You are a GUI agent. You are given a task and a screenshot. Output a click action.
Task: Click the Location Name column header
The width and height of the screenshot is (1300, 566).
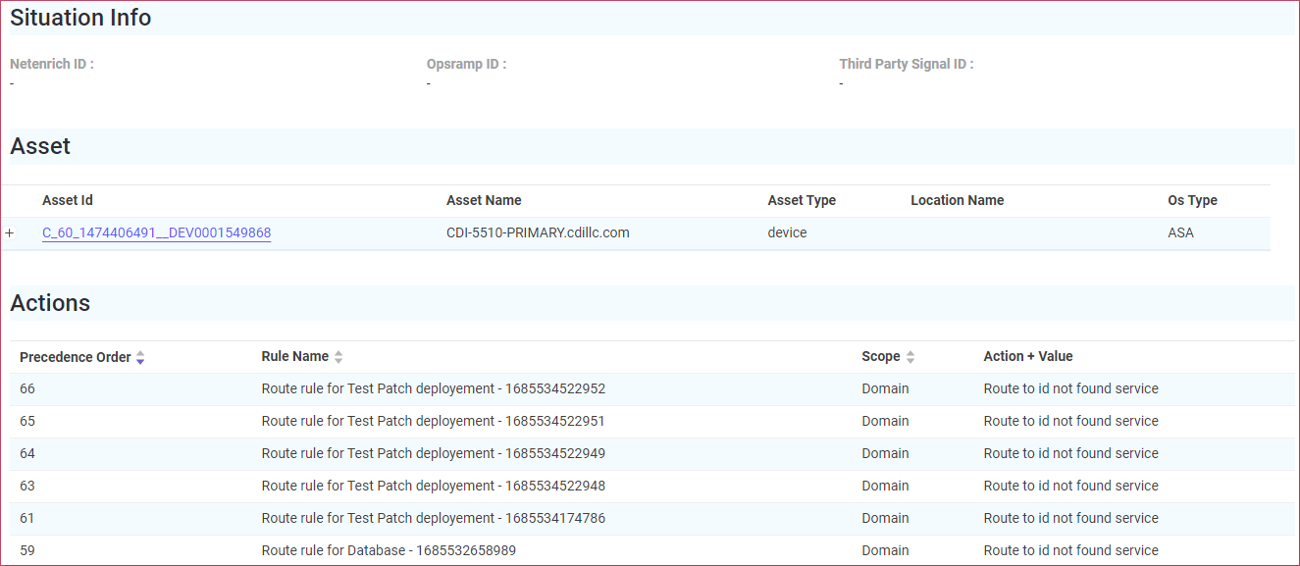pos(957,200)
